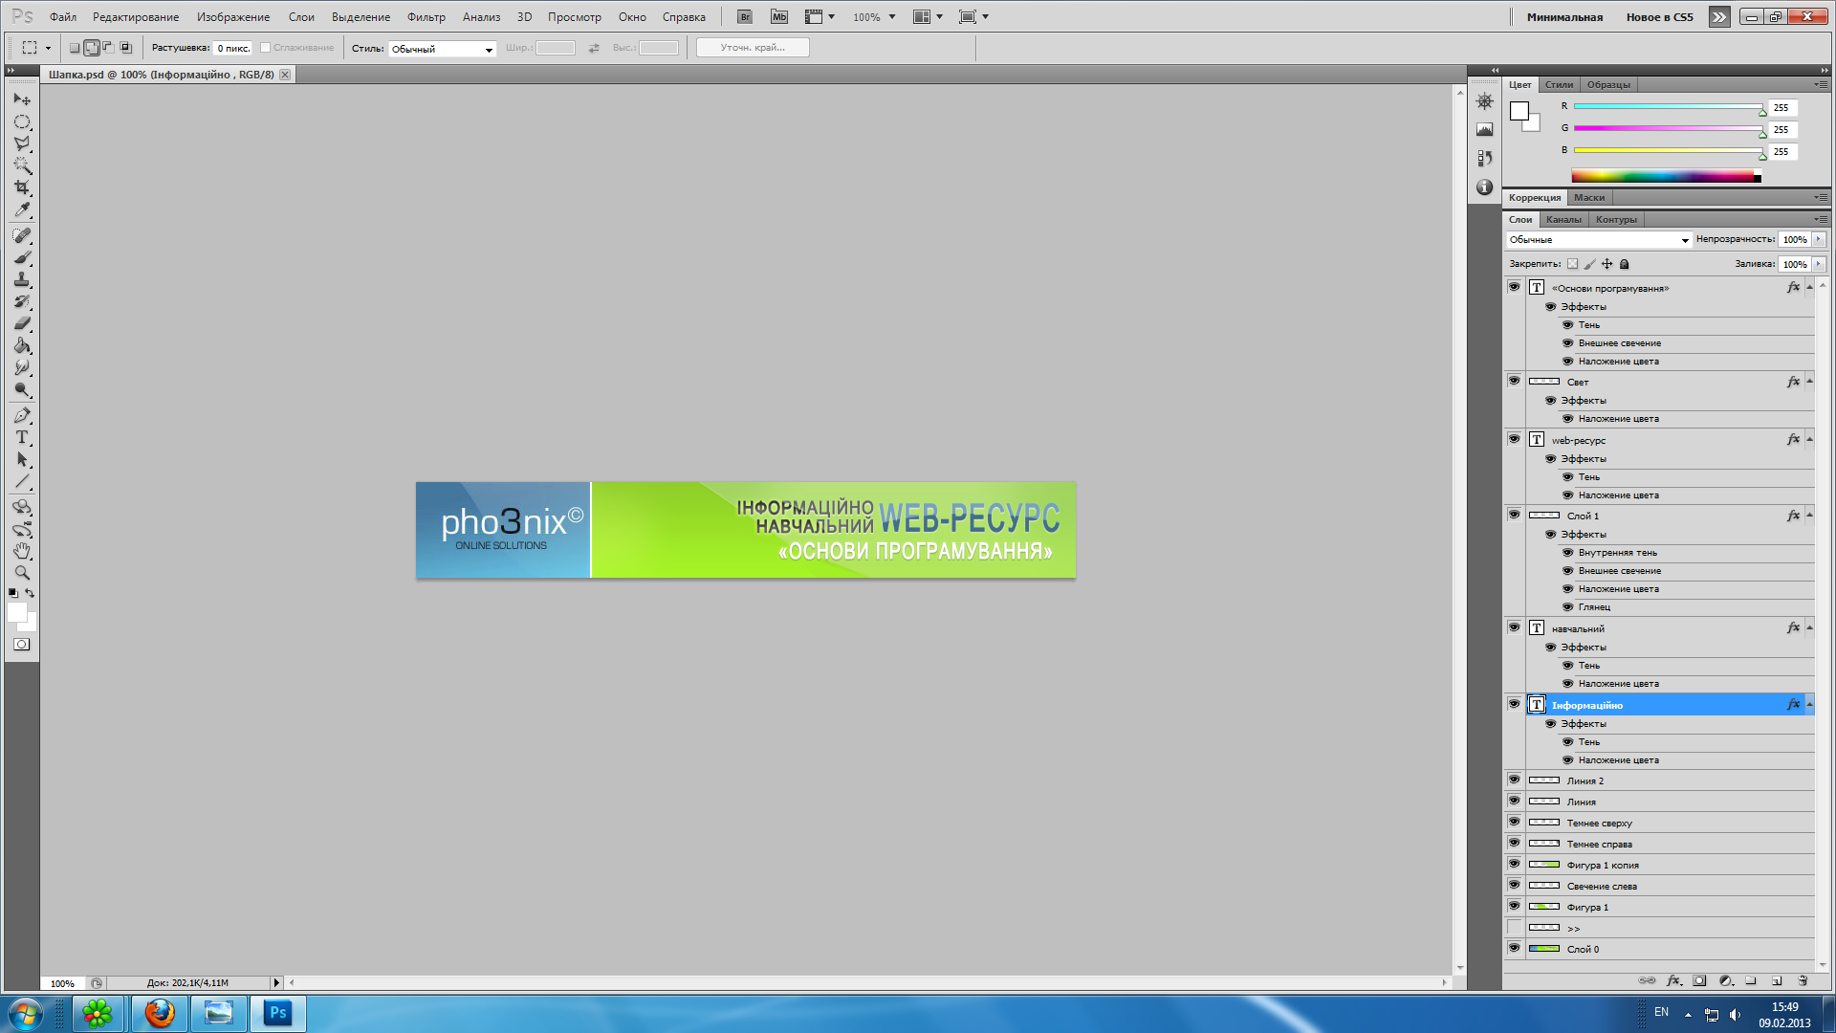Select the Path Selection arrow tool
This screenshot has height=1033, width=1836.
pos(21,459)
